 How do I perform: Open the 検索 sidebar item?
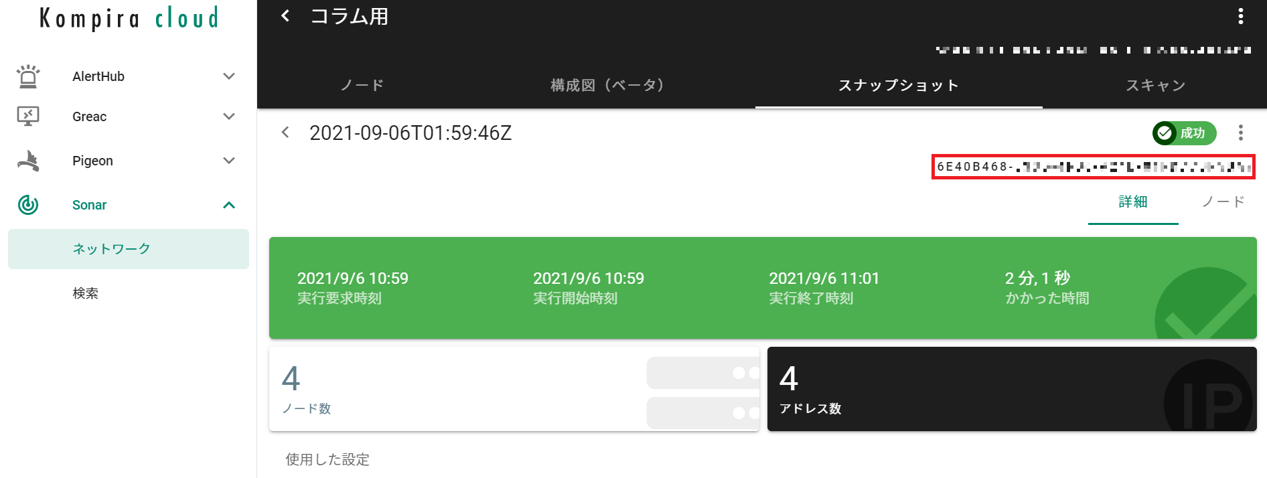point(86,293)
